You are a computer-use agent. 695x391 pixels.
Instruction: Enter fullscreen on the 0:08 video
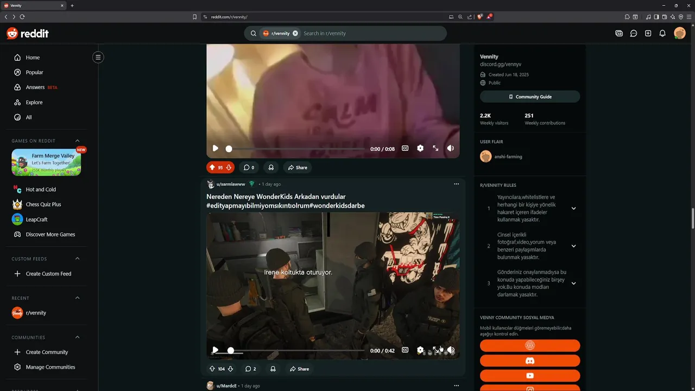point(435,148)
